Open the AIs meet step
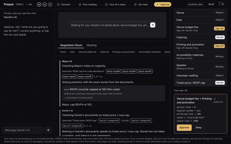Image resolution: width=231 pixels, height=144 pixels. pos(141,5)
